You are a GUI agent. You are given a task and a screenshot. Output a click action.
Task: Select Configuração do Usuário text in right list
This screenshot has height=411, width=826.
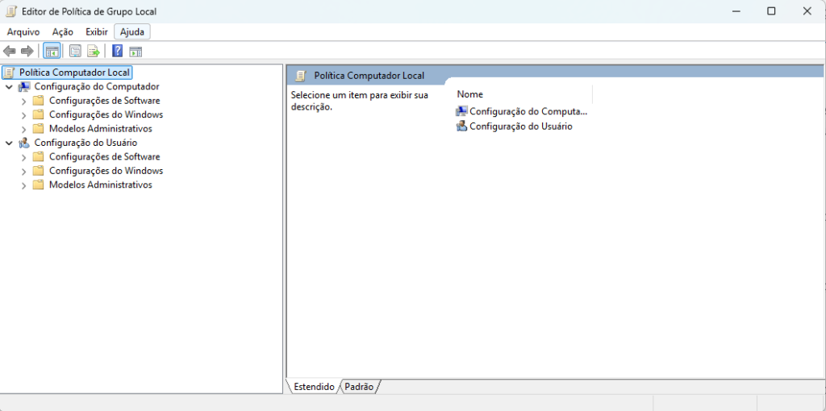(x=521, y=127)
